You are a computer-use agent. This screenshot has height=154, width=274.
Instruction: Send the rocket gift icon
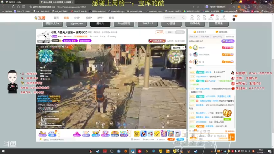(x=144, y=134)
